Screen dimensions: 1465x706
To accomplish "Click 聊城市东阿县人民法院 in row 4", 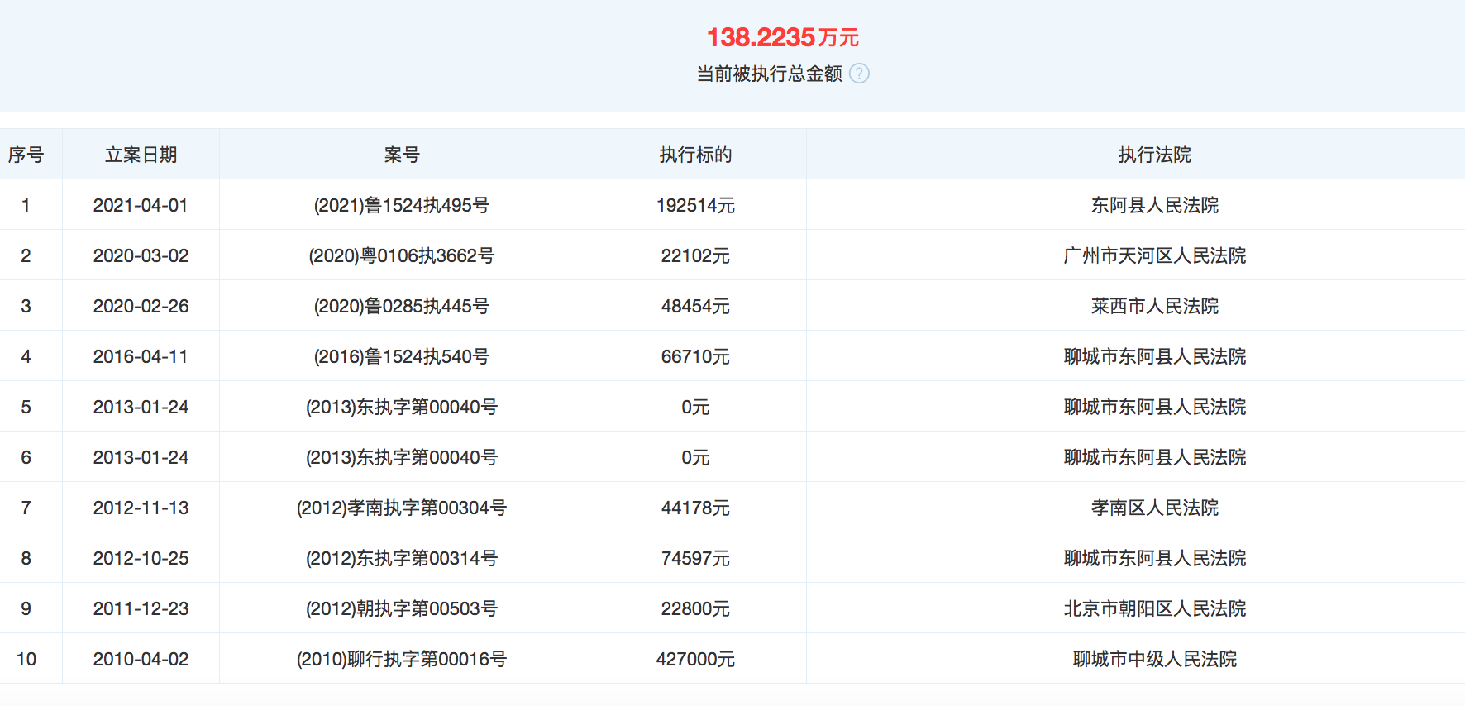I will pos(1154,356).
